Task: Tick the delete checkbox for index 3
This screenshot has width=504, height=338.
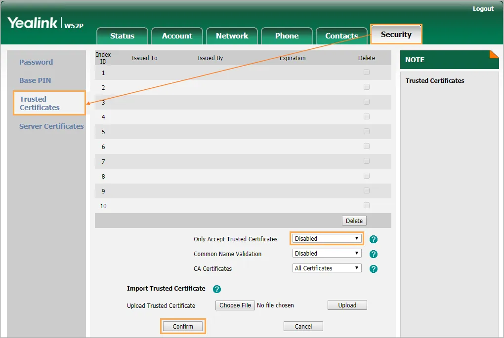Action: pos(367,102)
